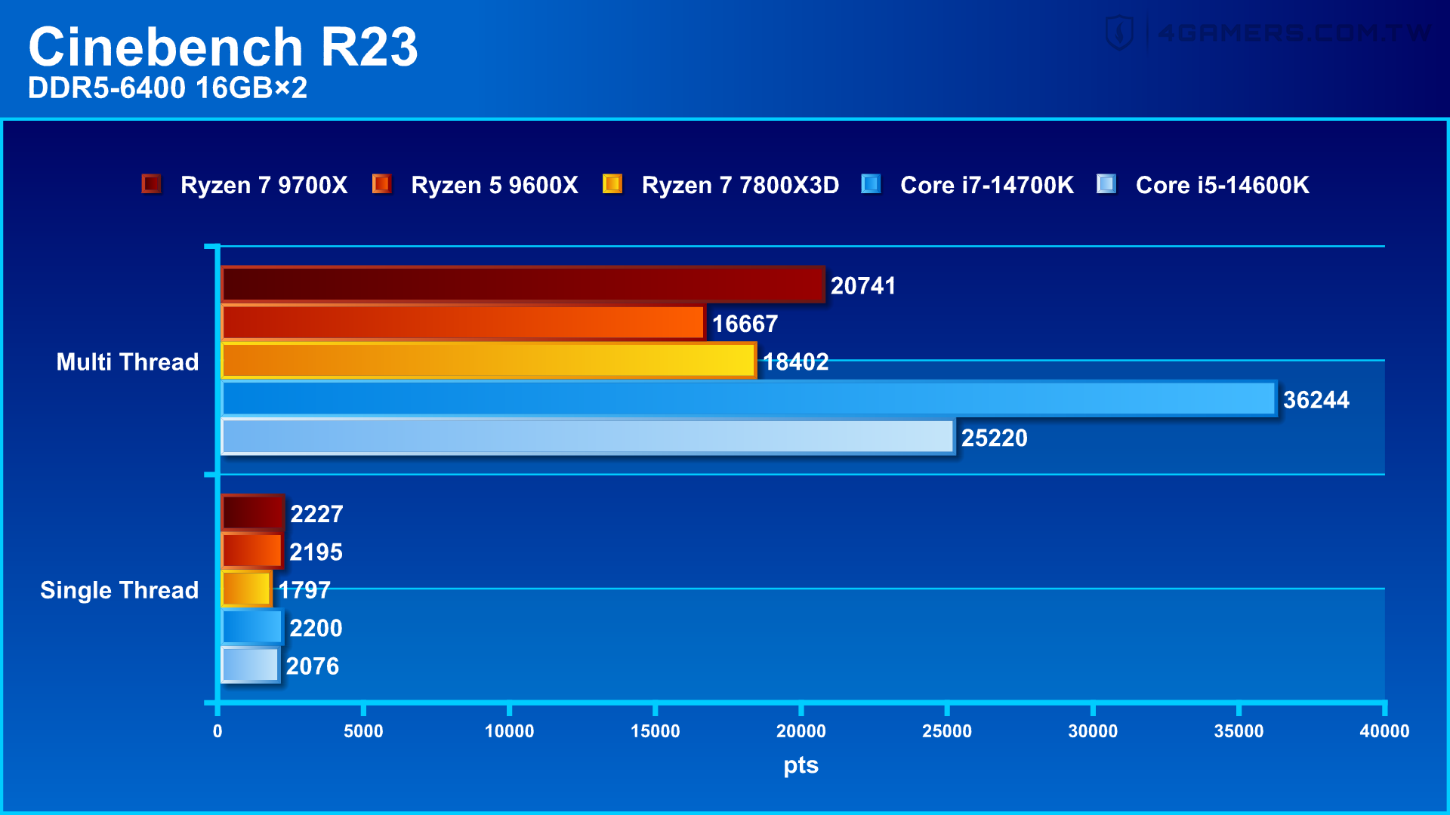
Task: Click the orange single-thread bar 2195
Action: coord(252,551)
